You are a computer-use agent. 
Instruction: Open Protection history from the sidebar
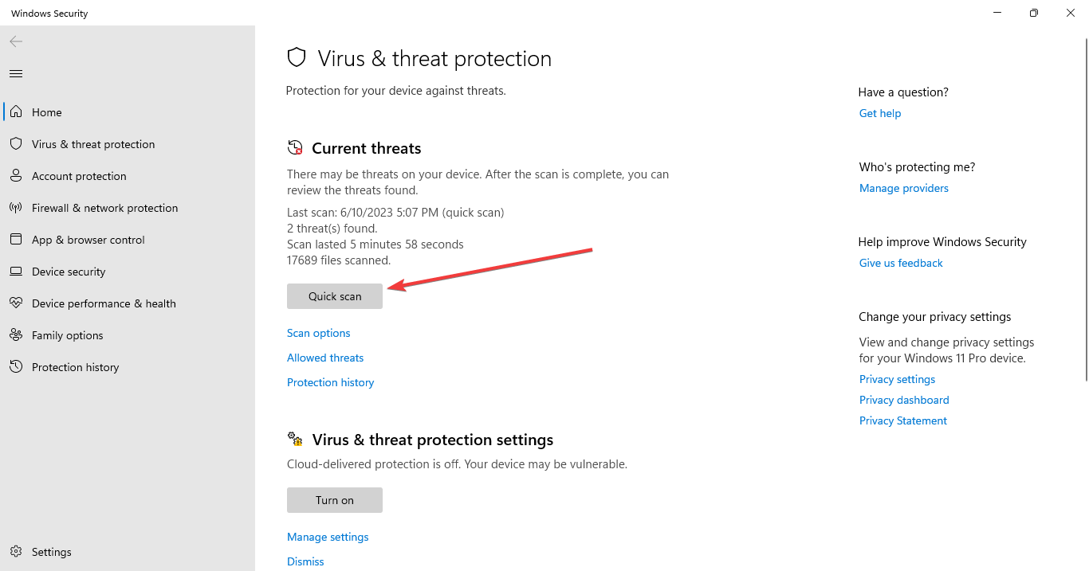click(76, 366)
